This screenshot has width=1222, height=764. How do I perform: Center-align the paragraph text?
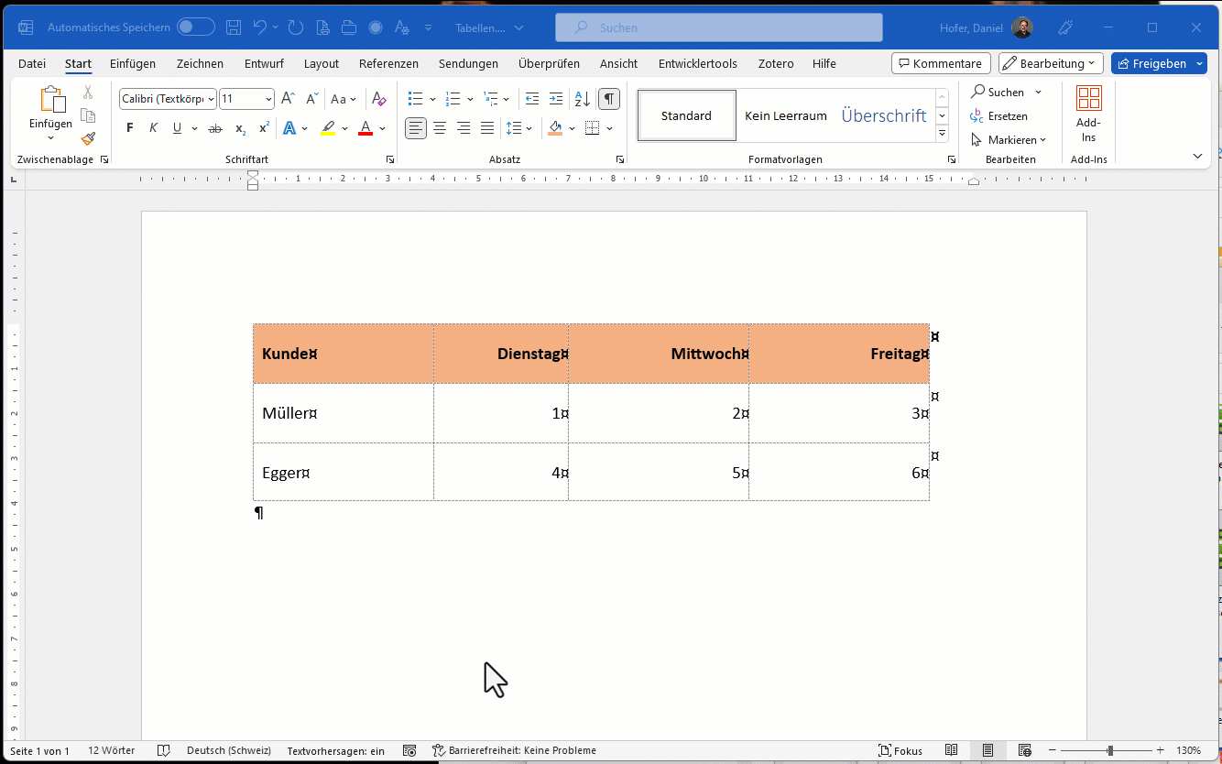(x=440, y=128)
